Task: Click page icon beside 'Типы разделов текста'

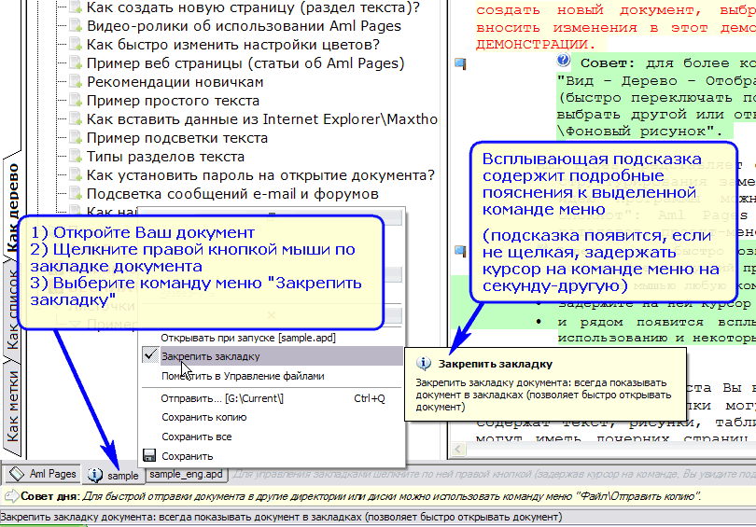Action: tap(76, 156)
